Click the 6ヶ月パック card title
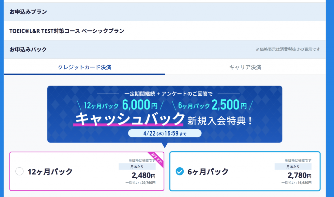Image resolution: width=334 pixels, height=197 pixels. 208,172
